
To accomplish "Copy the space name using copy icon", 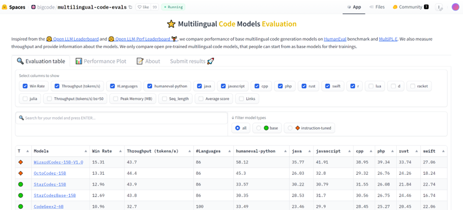I will coord(131,7).
